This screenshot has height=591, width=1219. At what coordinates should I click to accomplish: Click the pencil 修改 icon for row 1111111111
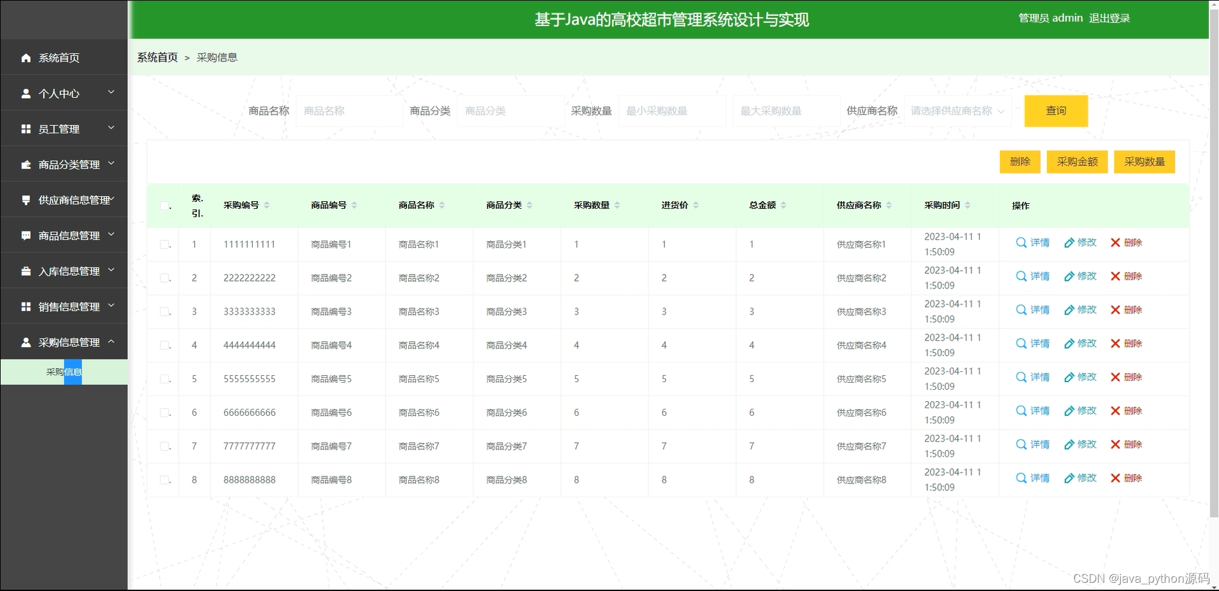[1069, 243]
